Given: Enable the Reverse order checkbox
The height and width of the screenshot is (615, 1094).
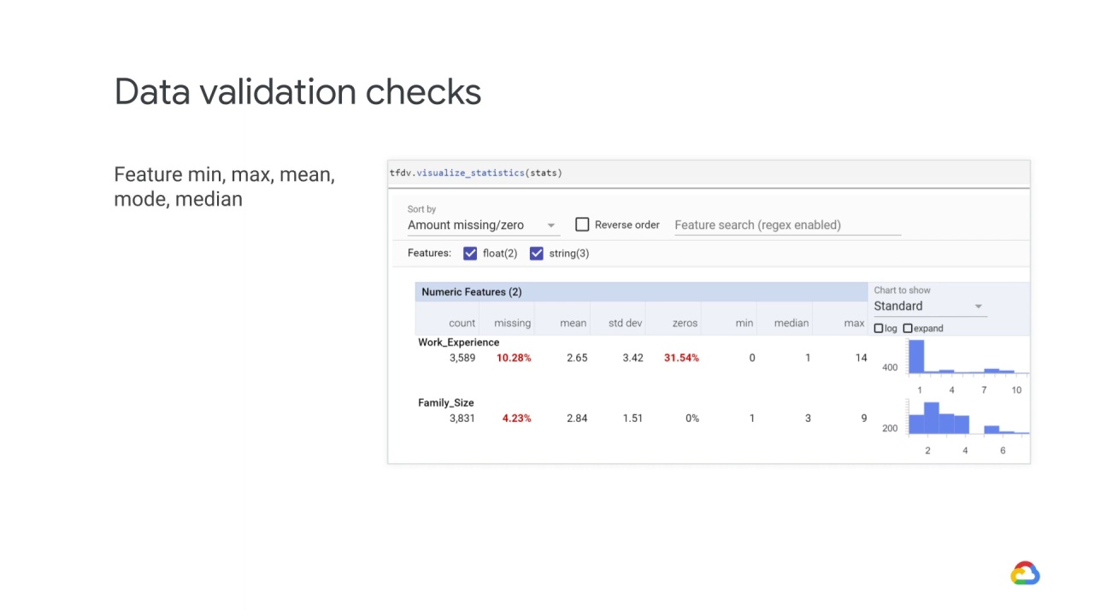Looking at the screenshot, I should (582, 225).
